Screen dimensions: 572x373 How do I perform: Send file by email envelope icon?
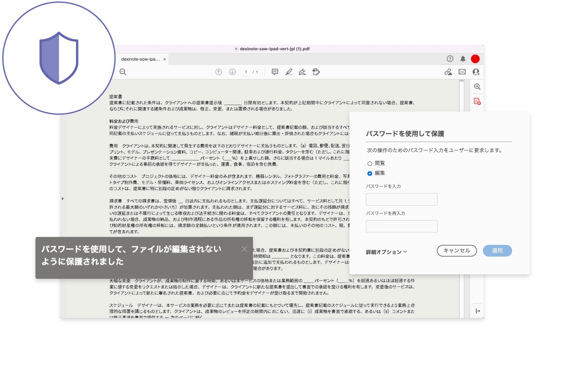tap(462, 72)
